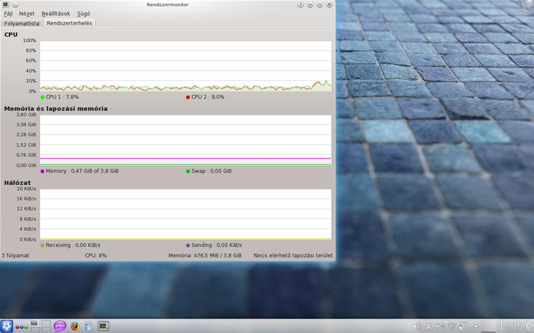This screenshot has width=534, height=333.
Task: Switch to the top-left virtual desktop in pager
Action: [35, 323]
